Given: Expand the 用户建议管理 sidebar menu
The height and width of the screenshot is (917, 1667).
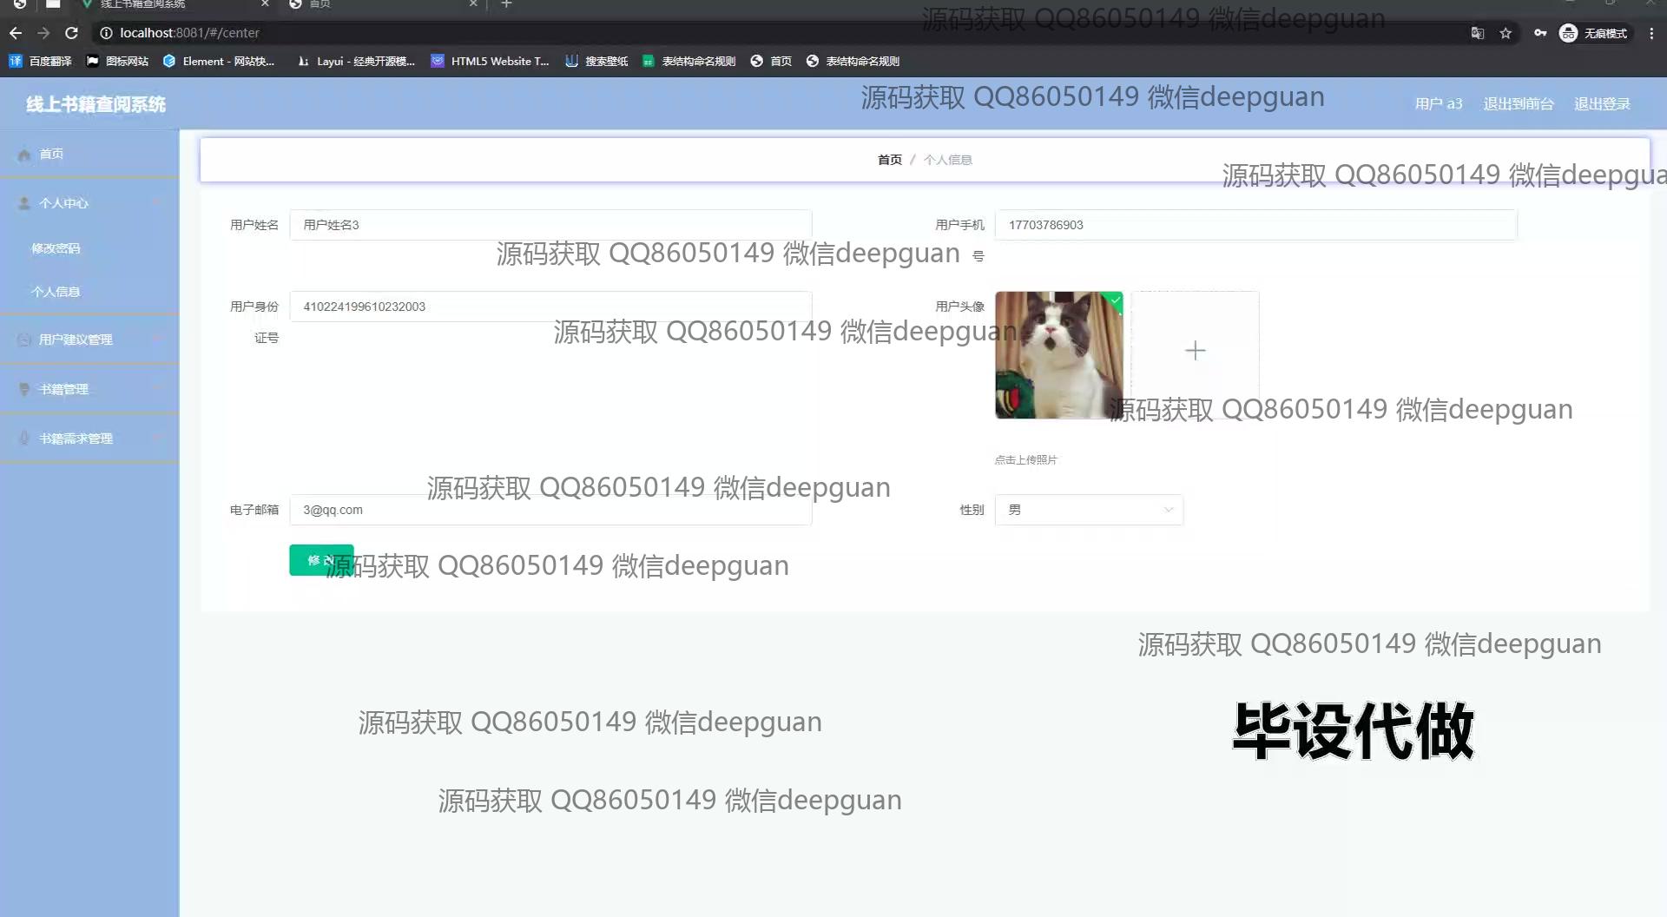Looking at the screenshot, I should (x=89, y=340).
